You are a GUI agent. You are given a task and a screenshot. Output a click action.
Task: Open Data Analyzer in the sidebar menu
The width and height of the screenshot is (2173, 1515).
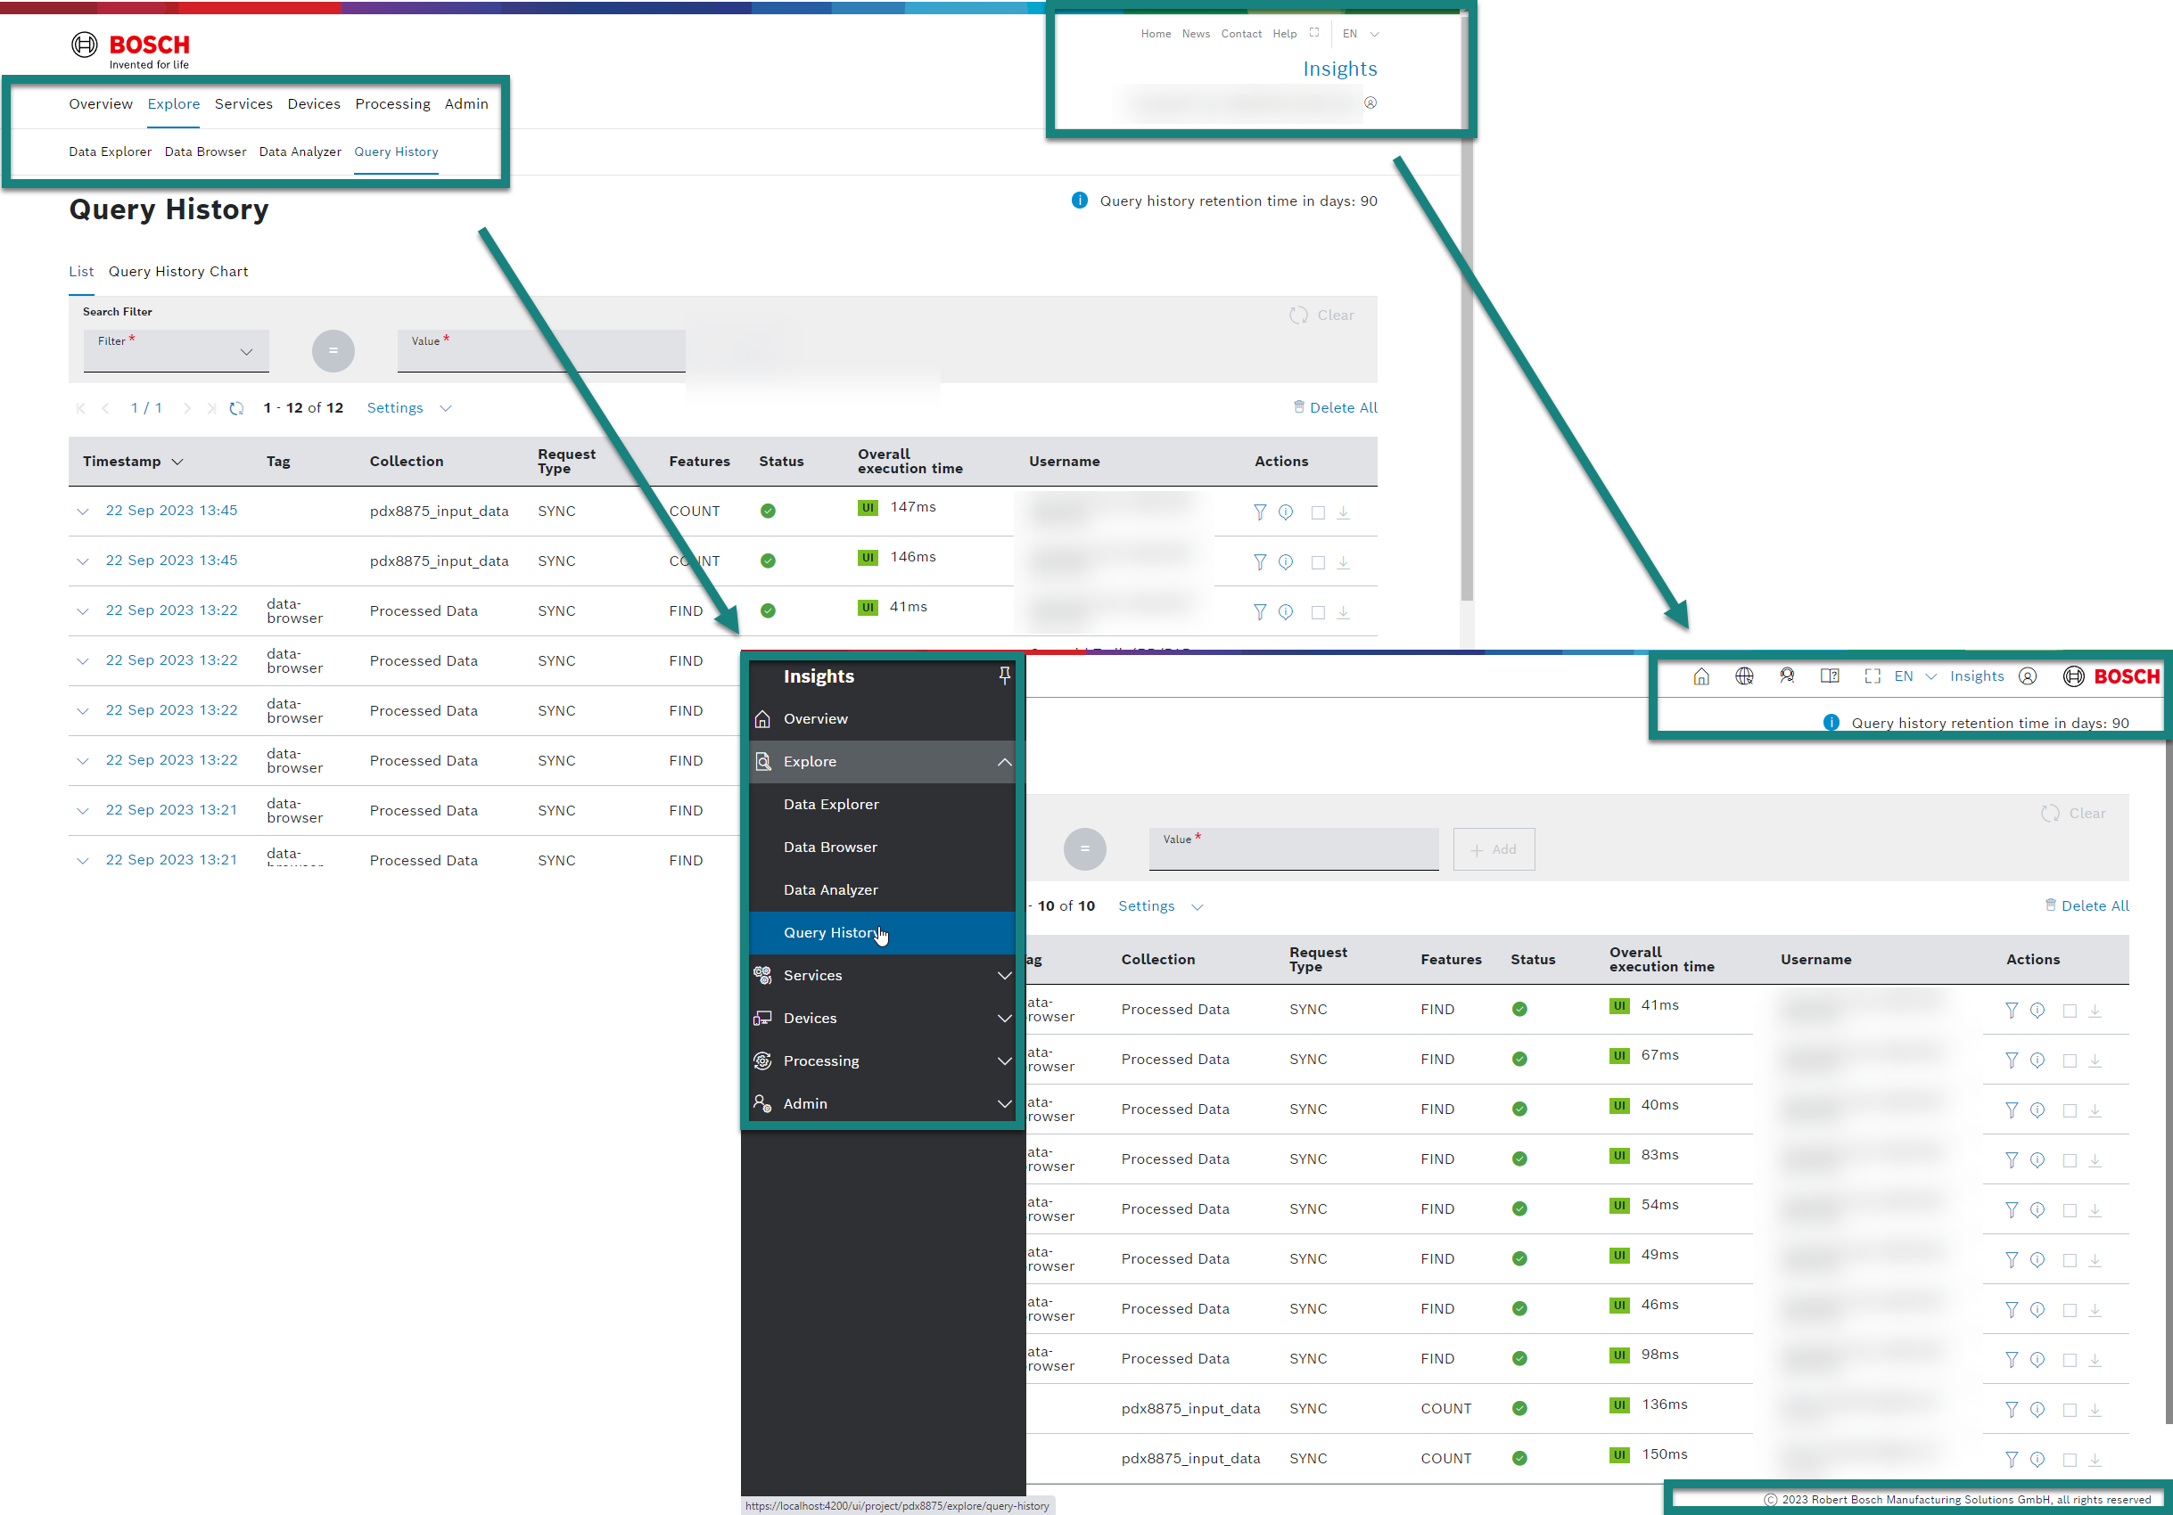click(830, 890)
